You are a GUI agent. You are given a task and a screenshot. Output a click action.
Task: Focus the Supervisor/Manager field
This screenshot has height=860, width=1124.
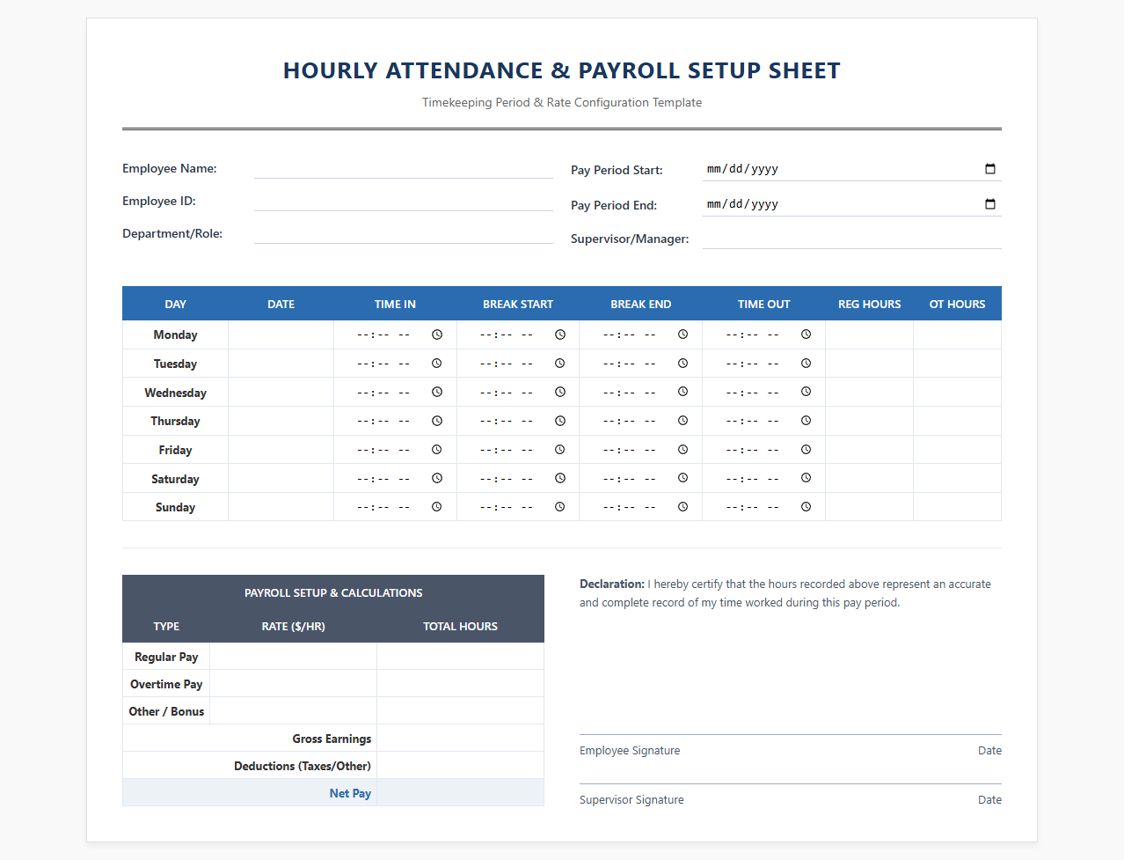click(x=852, y=239)
